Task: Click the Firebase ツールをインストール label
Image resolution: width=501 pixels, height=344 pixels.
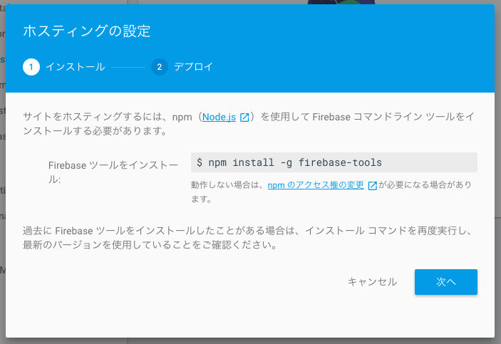Action: click(113, 172)
